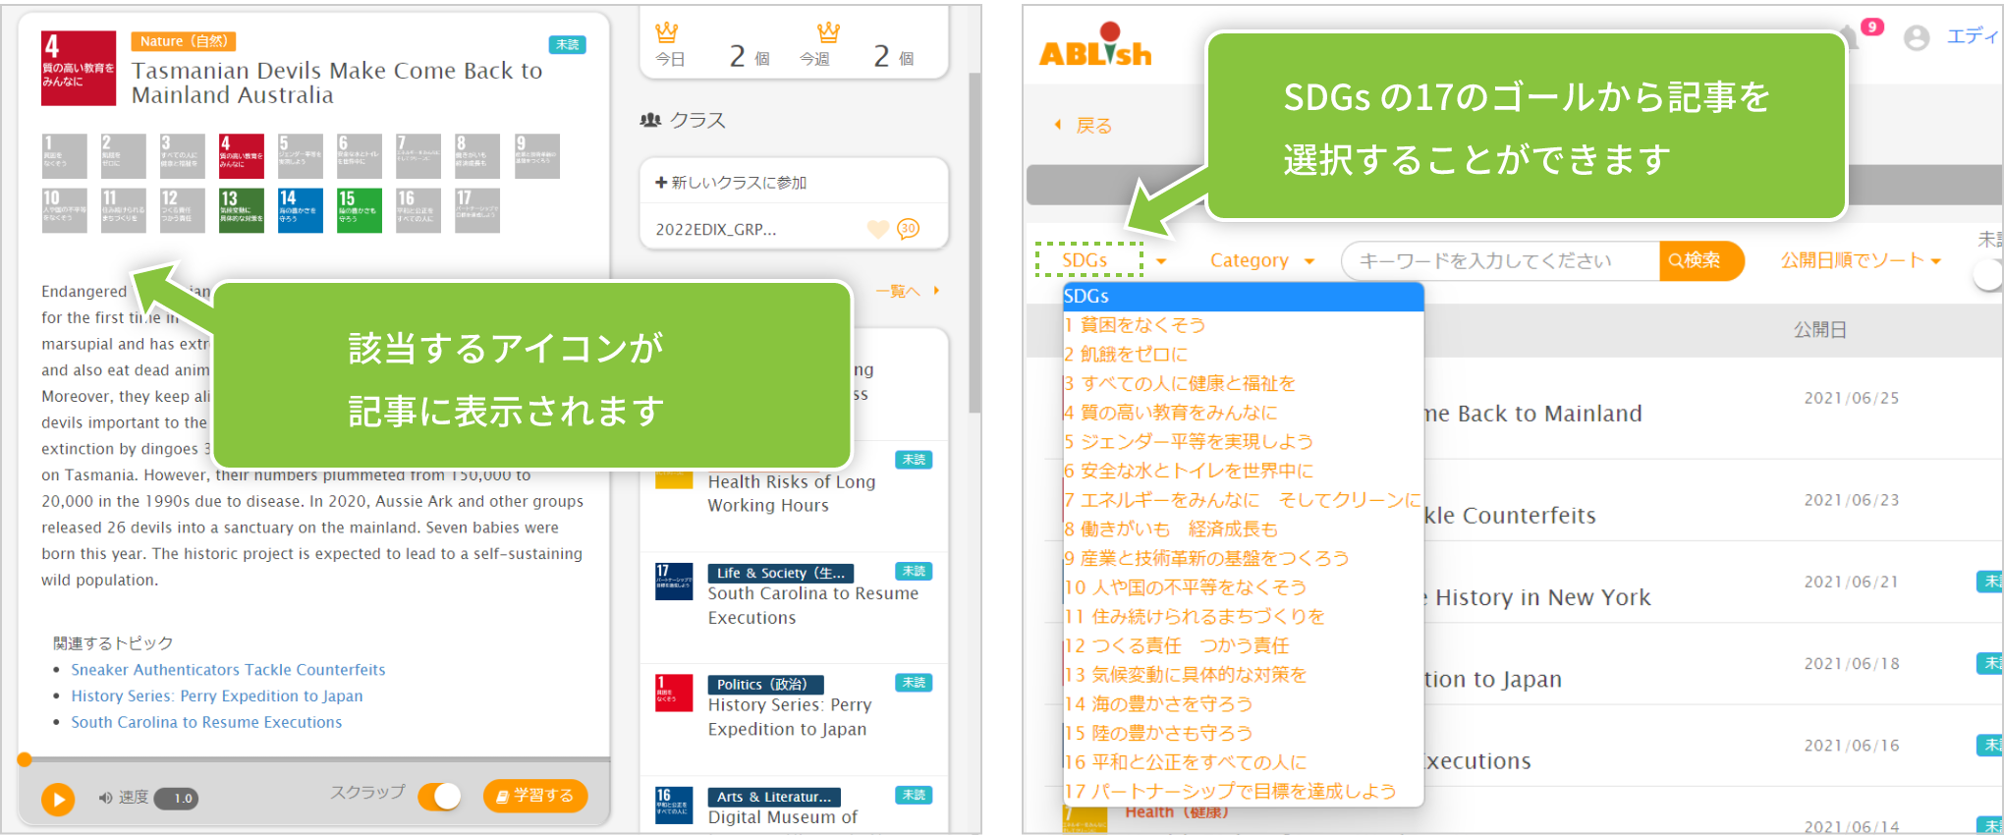Go back with the 戻る link
2004x835 pixels.
[1085, 126]
